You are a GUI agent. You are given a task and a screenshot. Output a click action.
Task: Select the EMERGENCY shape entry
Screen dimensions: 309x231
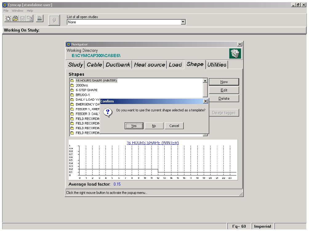tap(88, 104)
